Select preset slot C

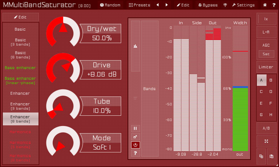tap(262, 92)
